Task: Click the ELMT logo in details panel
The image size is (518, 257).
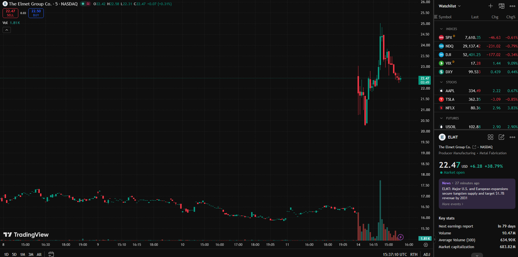Action: click(x=442, y=137)
